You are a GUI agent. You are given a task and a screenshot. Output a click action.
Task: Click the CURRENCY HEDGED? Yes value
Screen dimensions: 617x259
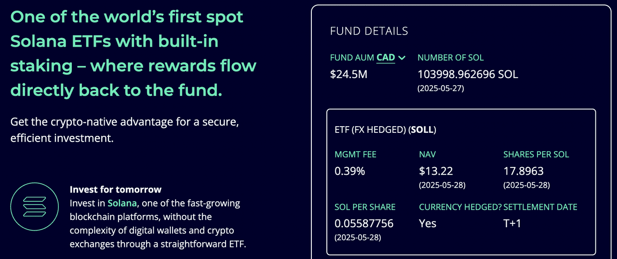428,223
